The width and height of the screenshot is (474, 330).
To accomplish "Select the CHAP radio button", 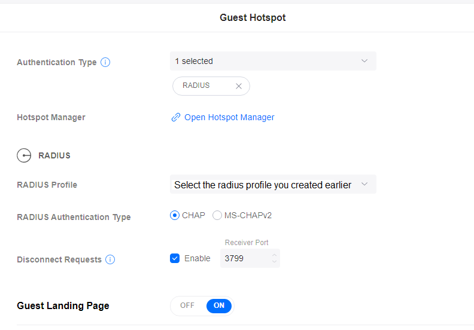I will point(175,215).
